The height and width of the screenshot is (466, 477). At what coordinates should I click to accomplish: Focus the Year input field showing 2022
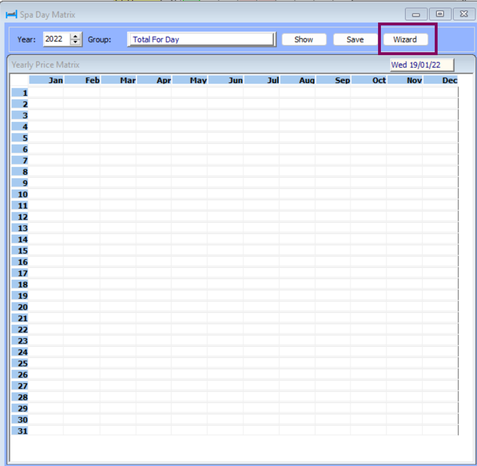(57, 39)
